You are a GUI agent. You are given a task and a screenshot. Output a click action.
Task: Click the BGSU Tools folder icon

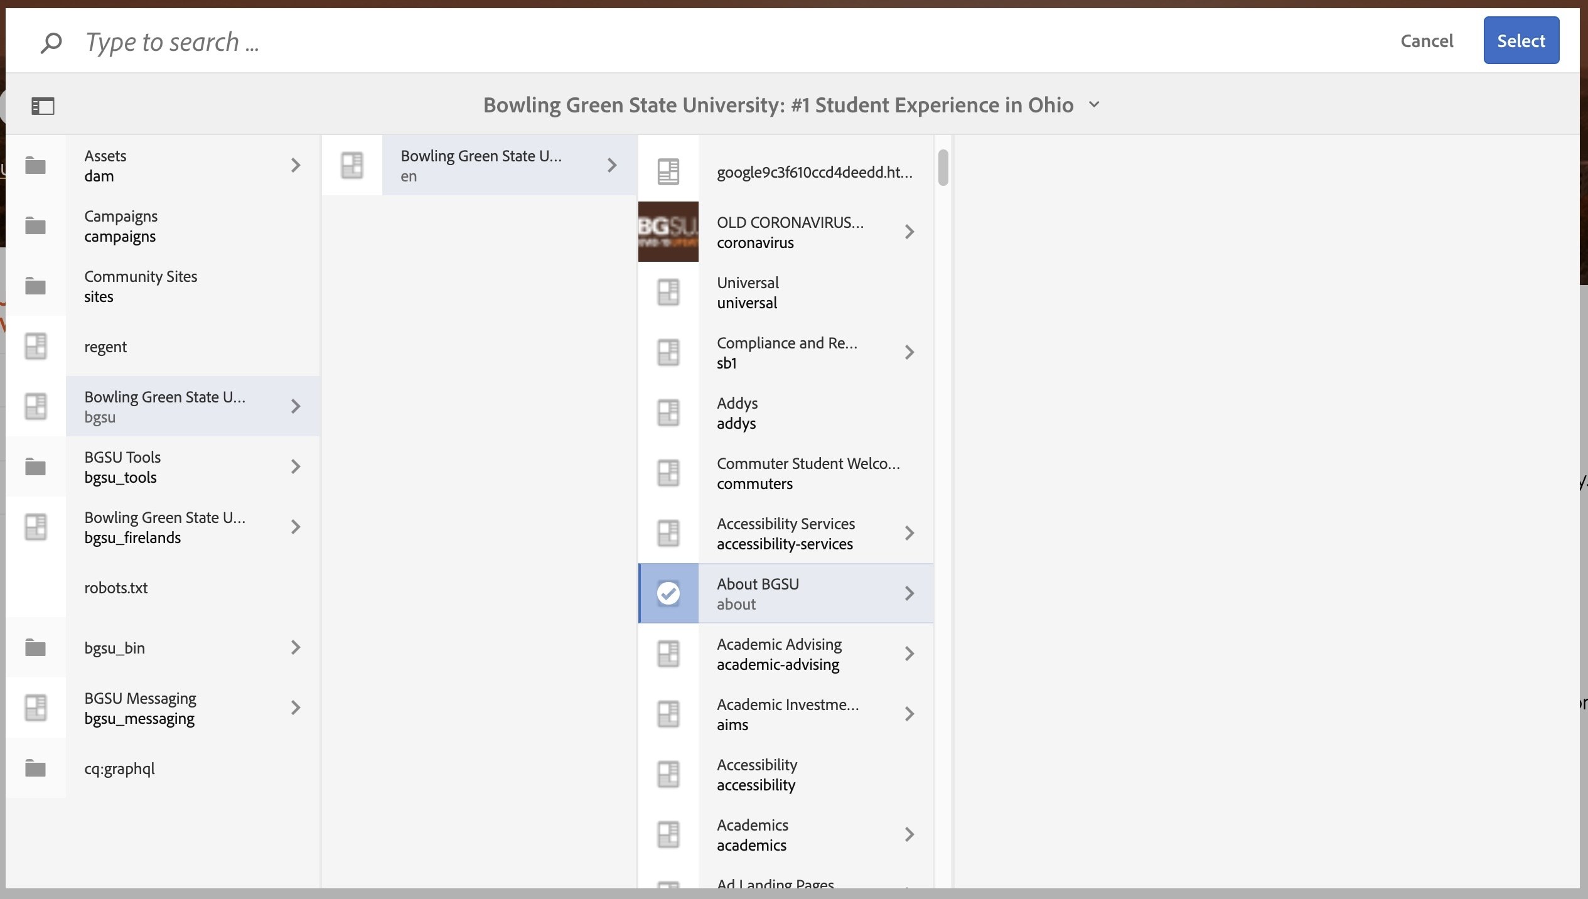[35, 466]
